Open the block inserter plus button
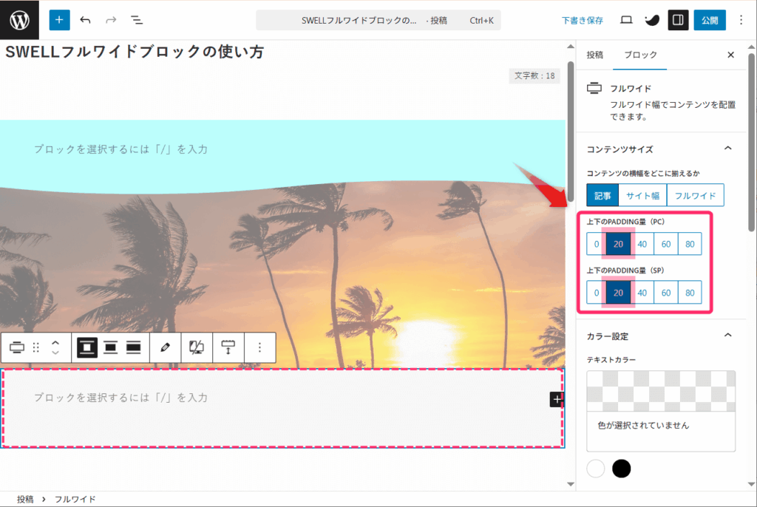The height and width of the screenshot is (507, 757). coord(59,20)
